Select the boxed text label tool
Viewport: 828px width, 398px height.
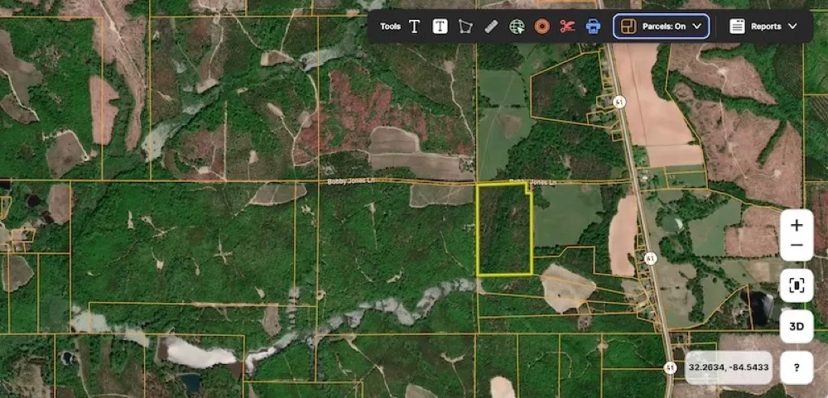tap(440, 26)
